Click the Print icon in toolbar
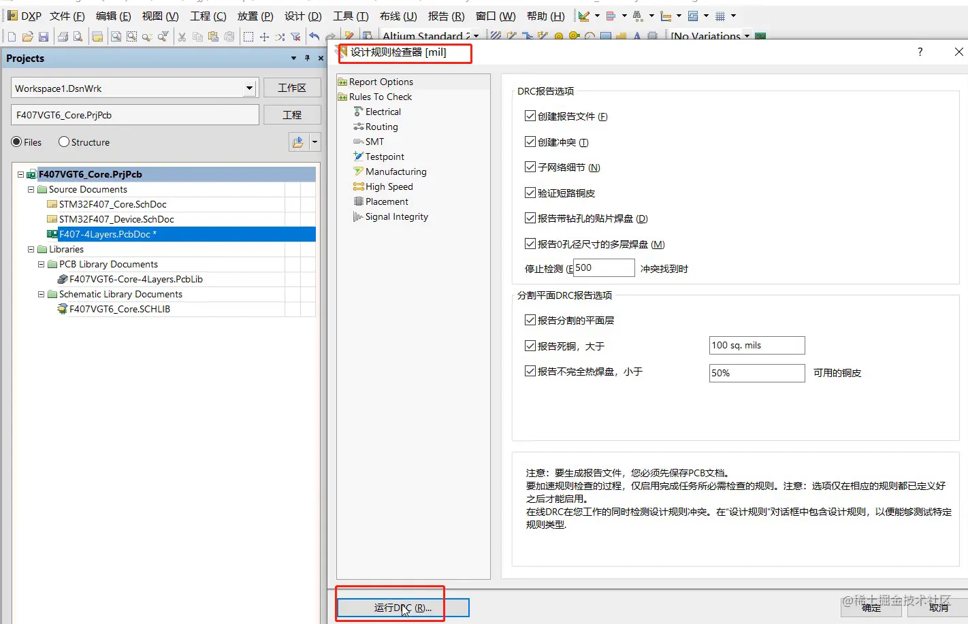Screen dimensions: 968x624 point(63,37)
